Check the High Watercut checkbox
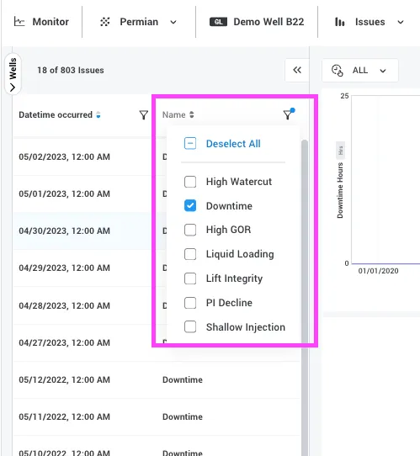The height and width of the screenshot is (456, 420). [190, 182]
